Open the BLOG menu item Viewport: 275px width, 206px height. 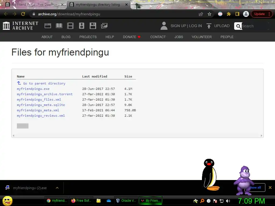click(x=66, y=37)
